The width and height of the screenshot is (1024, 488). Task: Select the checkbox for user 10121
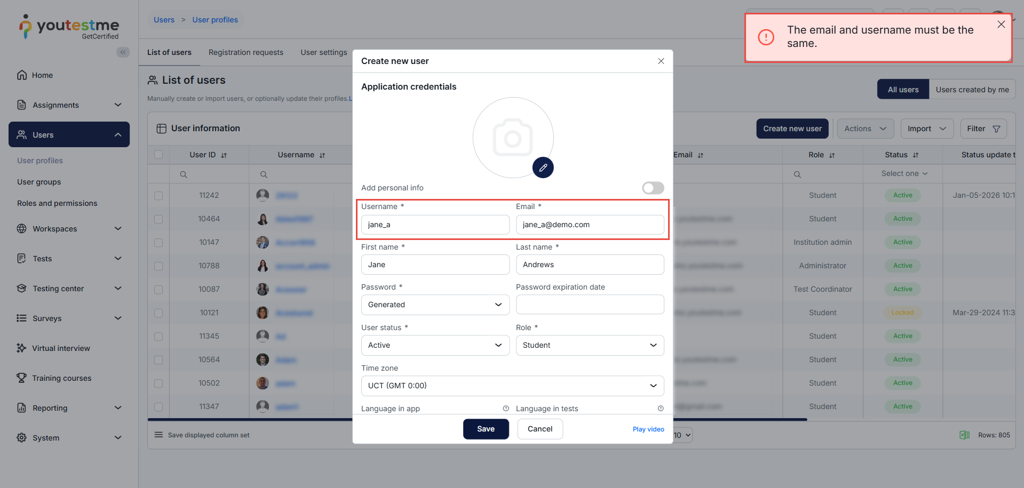click(x=158, y=313)
